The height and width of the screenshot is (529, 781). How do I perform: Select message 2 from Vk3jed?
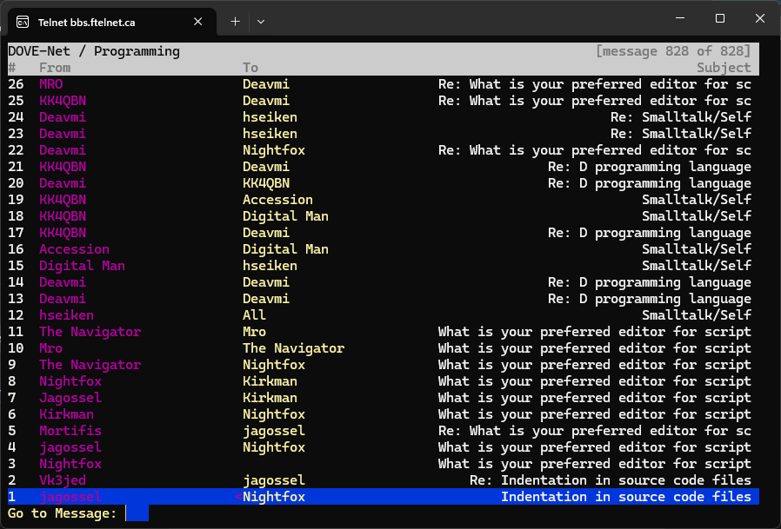[383, 479]
